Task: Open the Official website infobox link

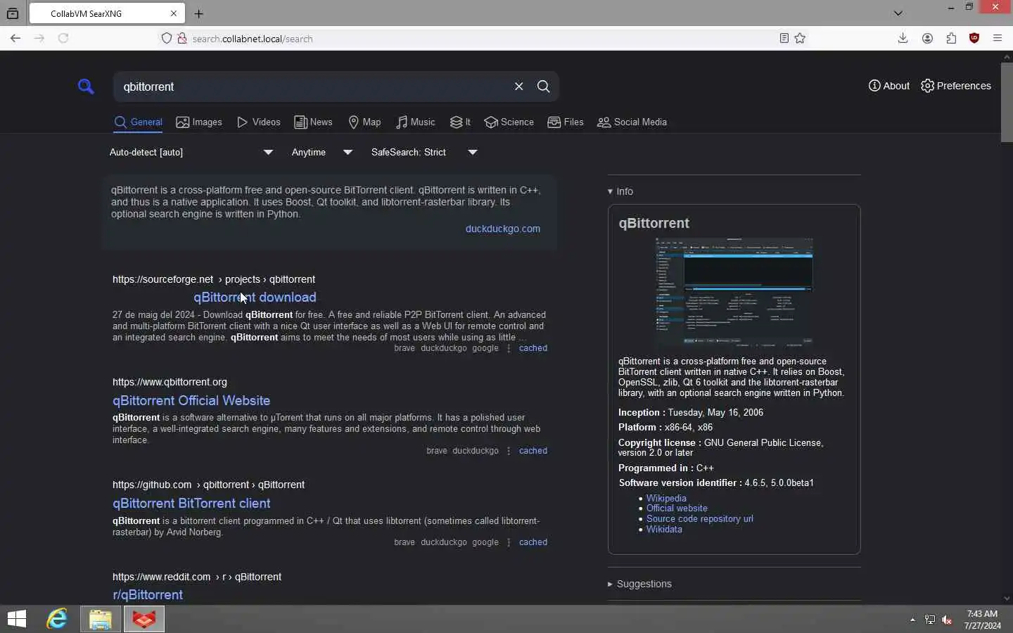Action: click(677, 509)
